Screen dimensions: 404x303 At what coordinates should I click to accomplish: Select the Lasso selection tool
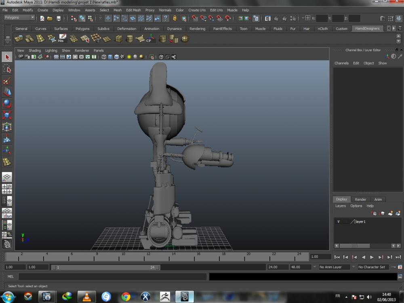pyautogui.click(x=7, y=69)
